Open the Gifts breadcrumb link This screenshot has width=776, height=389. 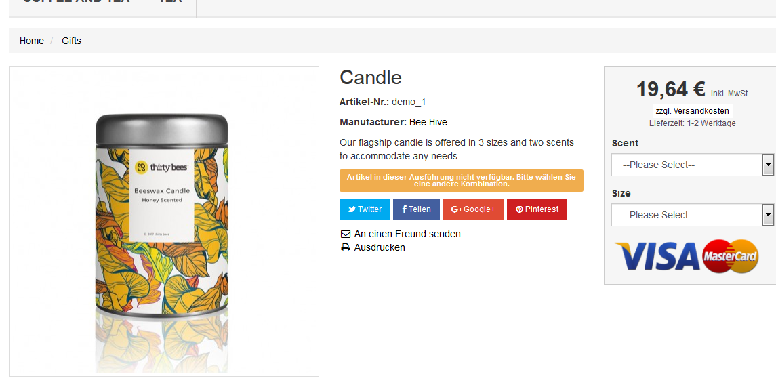coord(71,41)
